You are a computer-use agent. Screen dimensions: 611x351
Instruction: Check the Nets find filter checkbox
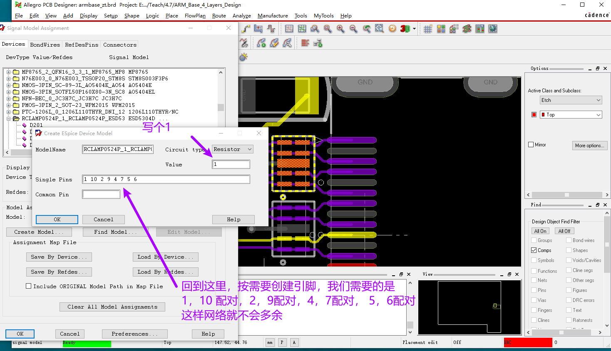[x=534, y=280]
